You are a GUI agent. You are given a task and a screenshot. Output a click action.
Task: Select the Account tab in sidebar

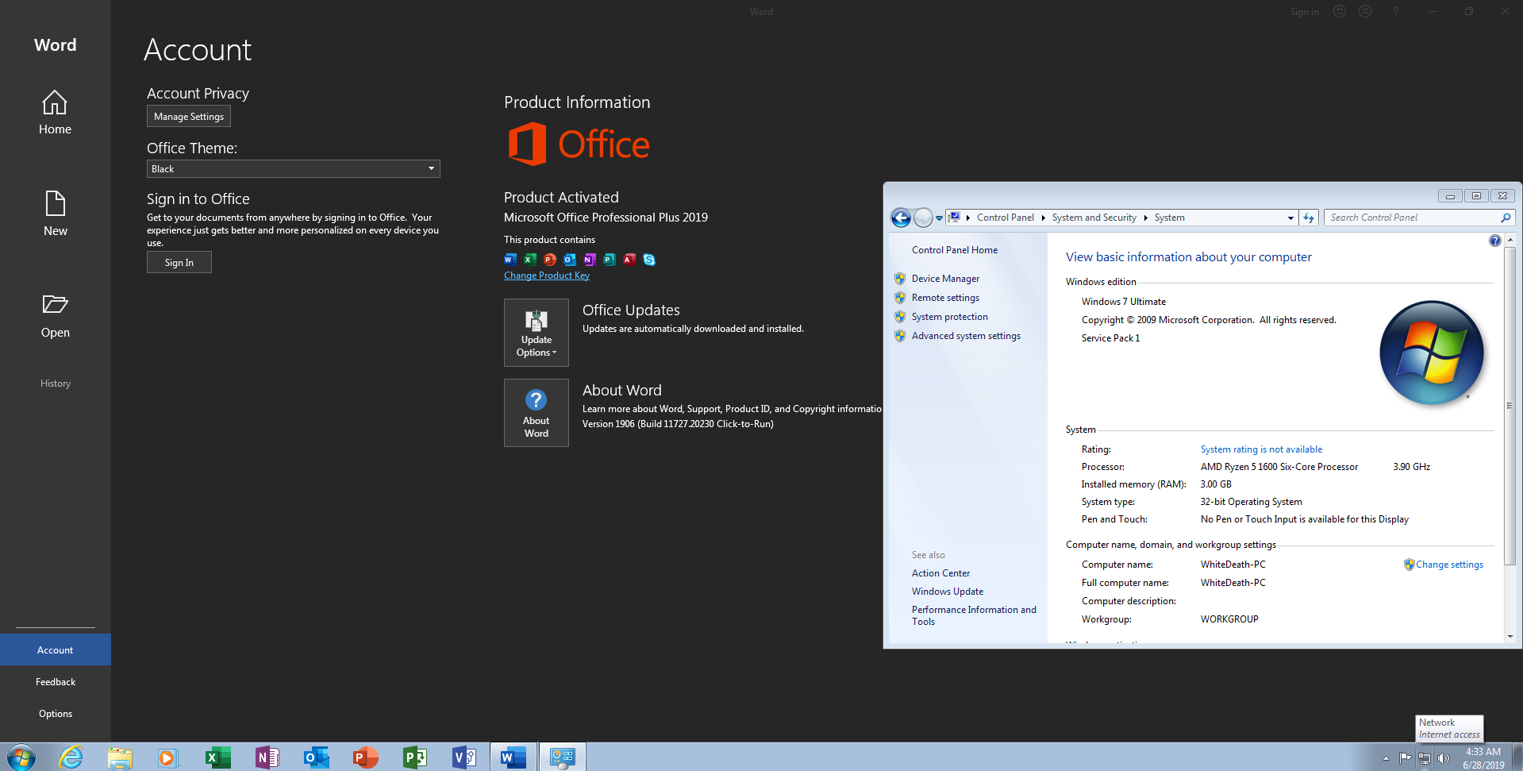(55, 650)
